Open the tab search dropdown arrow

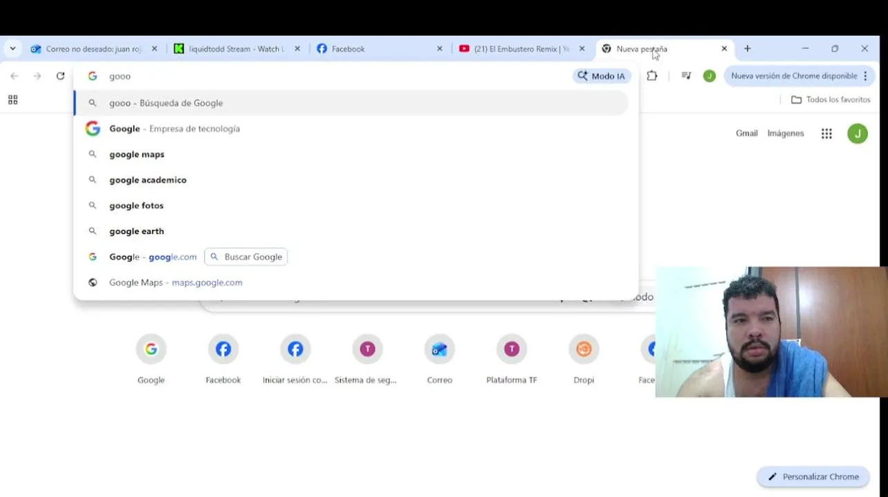12,49
